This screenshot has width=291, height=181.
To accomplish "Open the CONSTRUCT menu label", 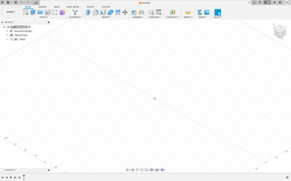I will (172, 17).
